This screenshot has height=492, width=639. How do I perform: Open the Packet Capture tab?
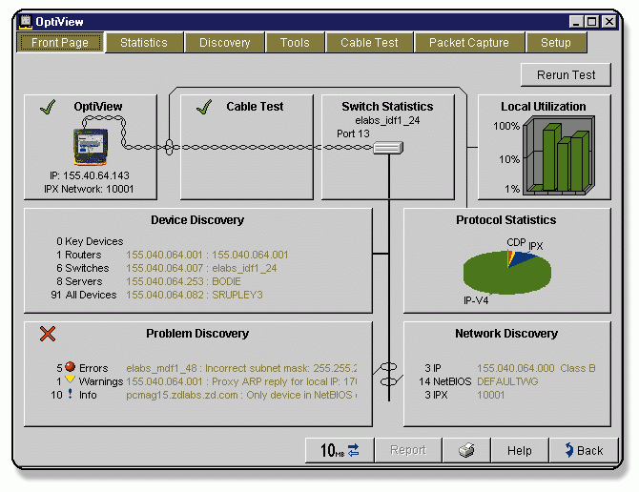tap(468, 43)
